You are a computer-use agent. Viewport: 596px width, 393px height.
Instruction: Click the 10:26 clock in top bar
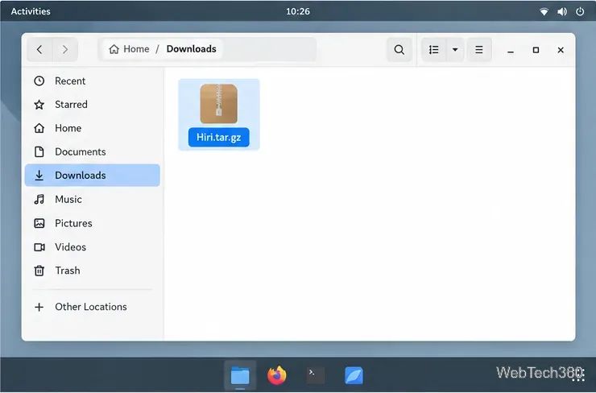coord(298,11)
